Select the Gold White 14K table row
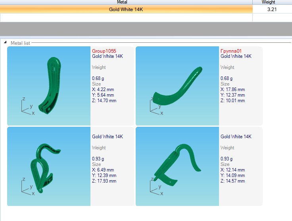The height and width of the screenshot is (221, 292). click(x=126, y=9)
